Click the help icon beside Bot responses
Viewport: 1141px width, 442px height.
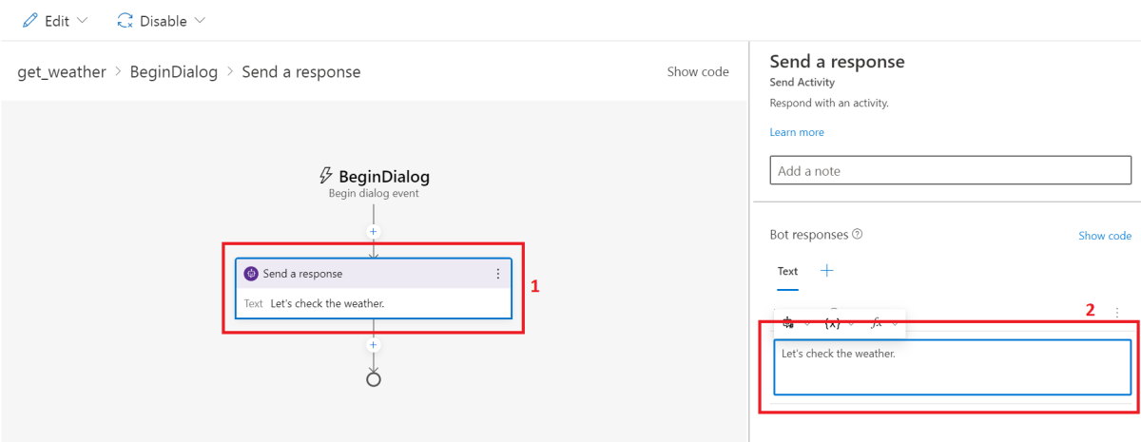858,234
